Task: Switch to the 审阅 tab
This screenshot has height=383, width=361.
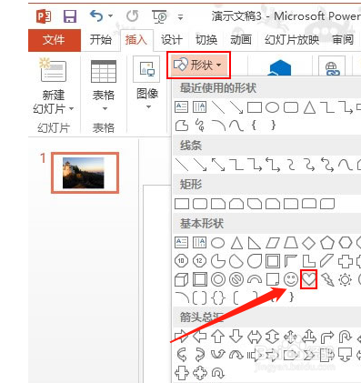Action: tap(343, 40)
